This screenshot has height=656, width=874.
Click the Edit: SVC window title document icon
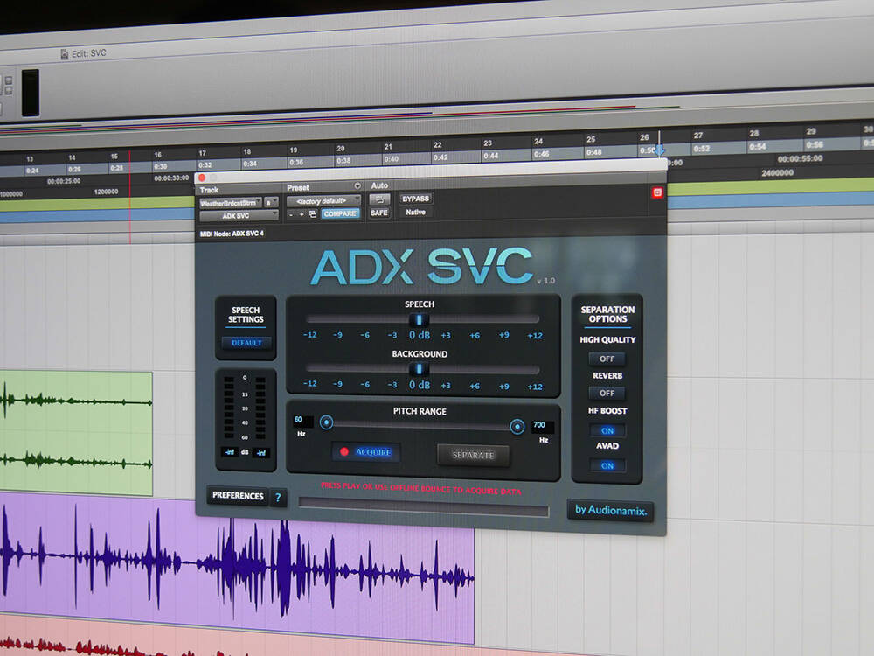click(x=65, y=54)
